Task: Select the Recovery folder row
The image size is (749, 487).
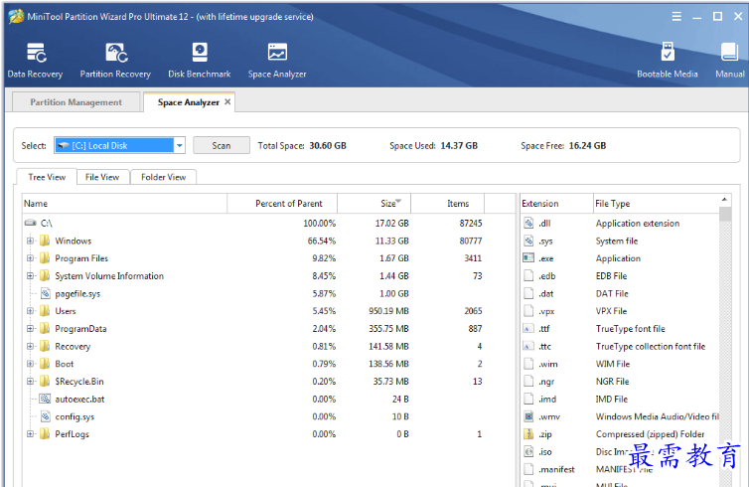Action: 268,346
